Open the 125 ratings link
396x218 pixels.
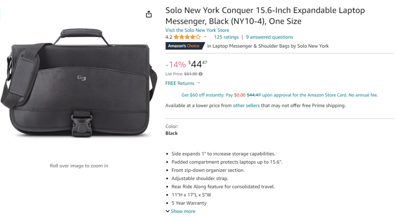tap(226, 37)
